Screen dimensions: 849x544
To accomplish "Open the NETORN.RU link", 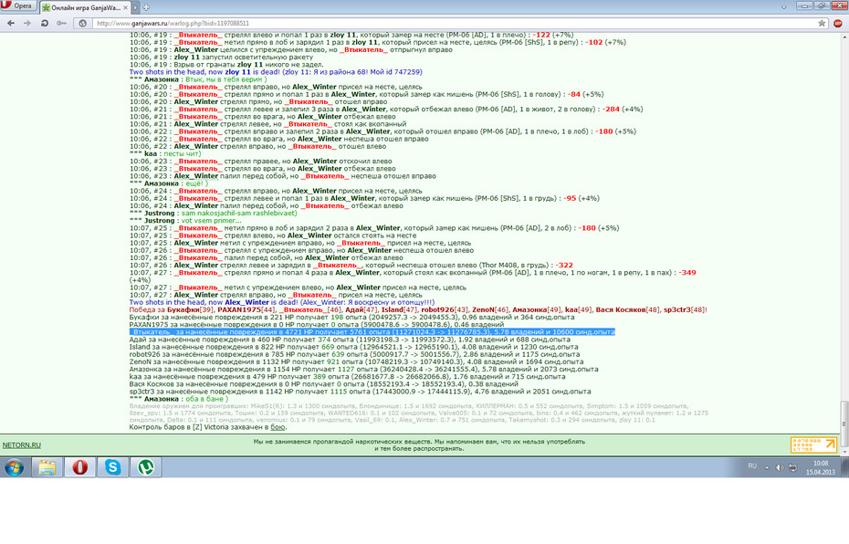I will click(x=22, y=445).
